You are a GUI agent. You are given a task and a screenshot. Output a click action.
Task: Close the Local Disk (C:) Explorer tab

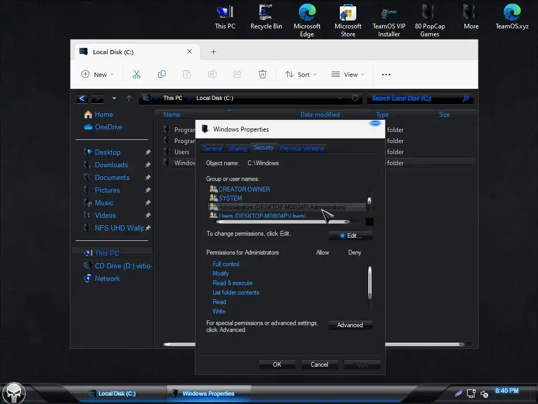(189, 52)
